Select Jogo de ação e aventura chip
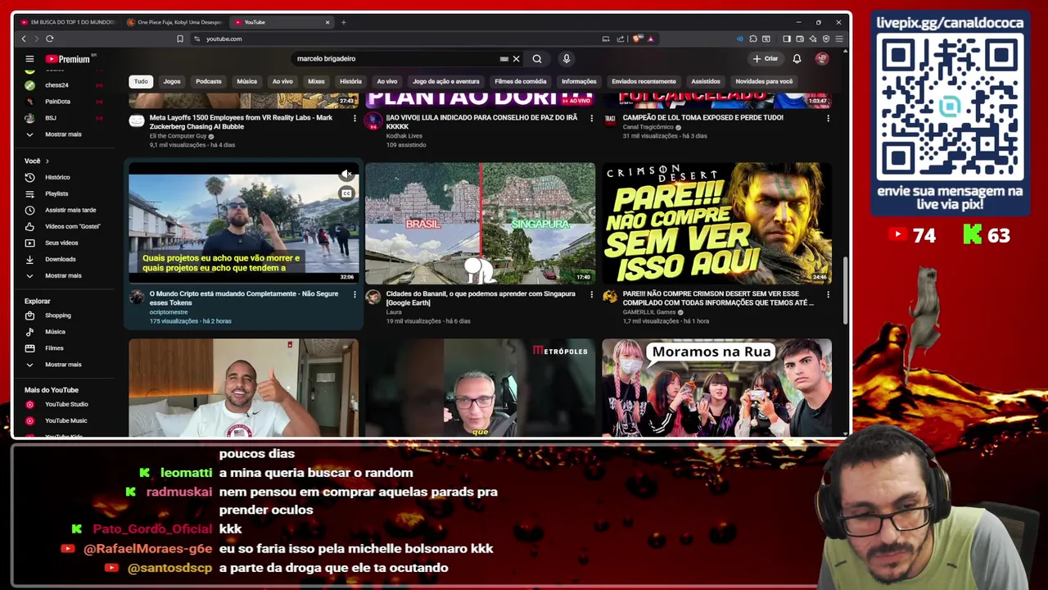The height and width of the screenshot is (590, 1048). [446, 81]
